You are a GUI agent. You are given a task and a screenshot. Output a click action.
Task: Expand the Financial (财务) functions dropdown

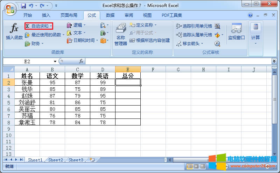tap(42, 44)
